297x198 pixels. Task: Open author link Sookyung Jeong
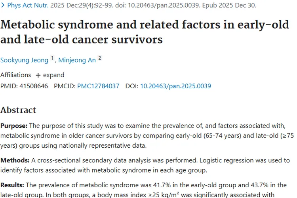coord(24,60)
